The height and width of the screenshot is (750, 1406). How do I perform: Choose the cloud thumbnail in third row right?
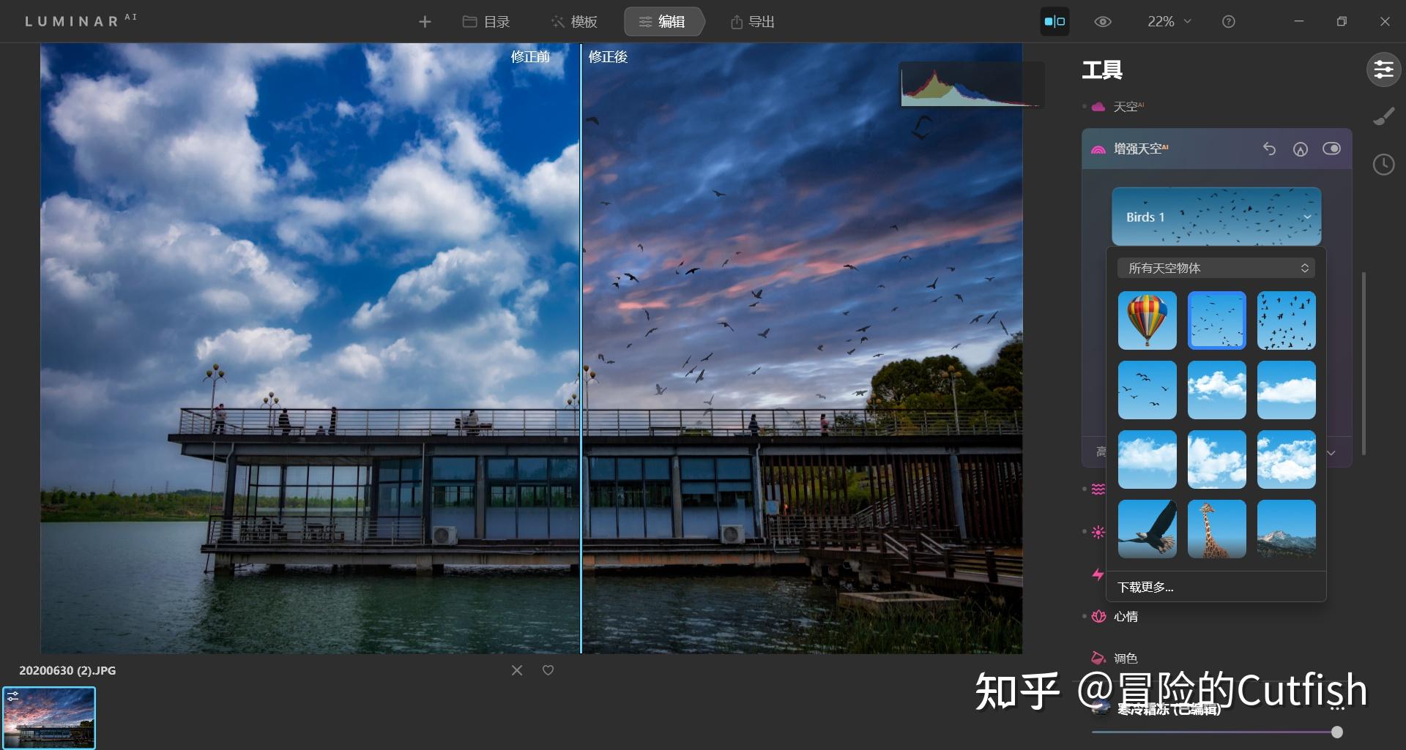coord(1287,460)
